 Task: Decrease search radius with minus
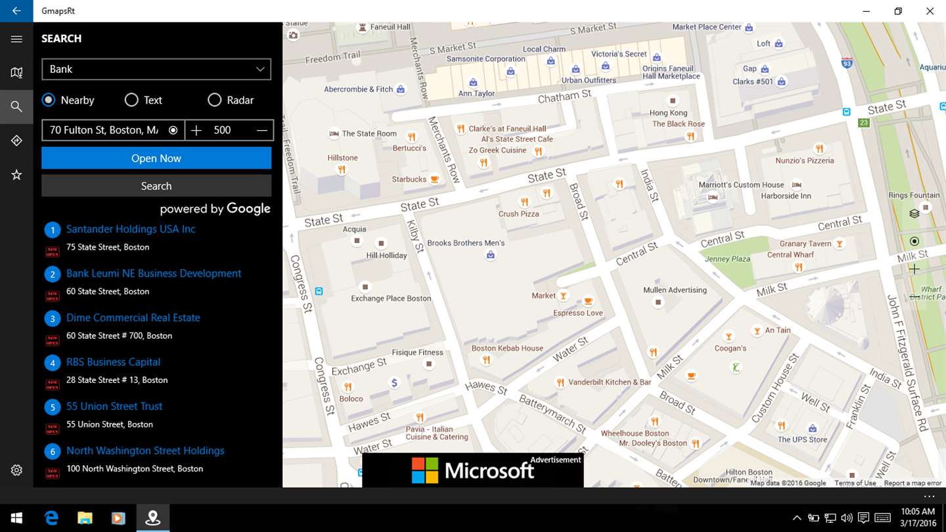pos(261,130)
